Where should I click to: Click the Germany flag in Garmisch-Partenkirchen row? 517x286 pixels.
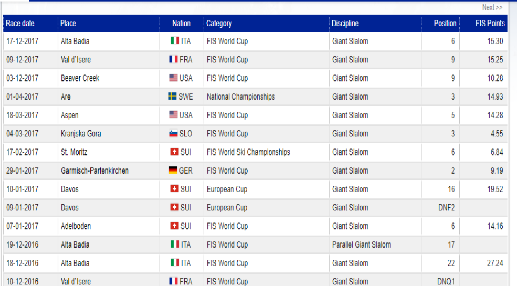click(x=173, y=170)
